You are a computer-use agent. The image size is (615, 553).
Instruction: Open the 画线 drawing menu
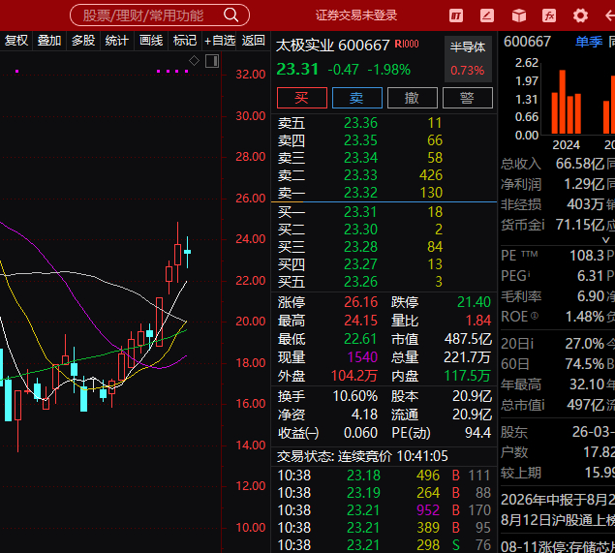(x=151, y=41)
